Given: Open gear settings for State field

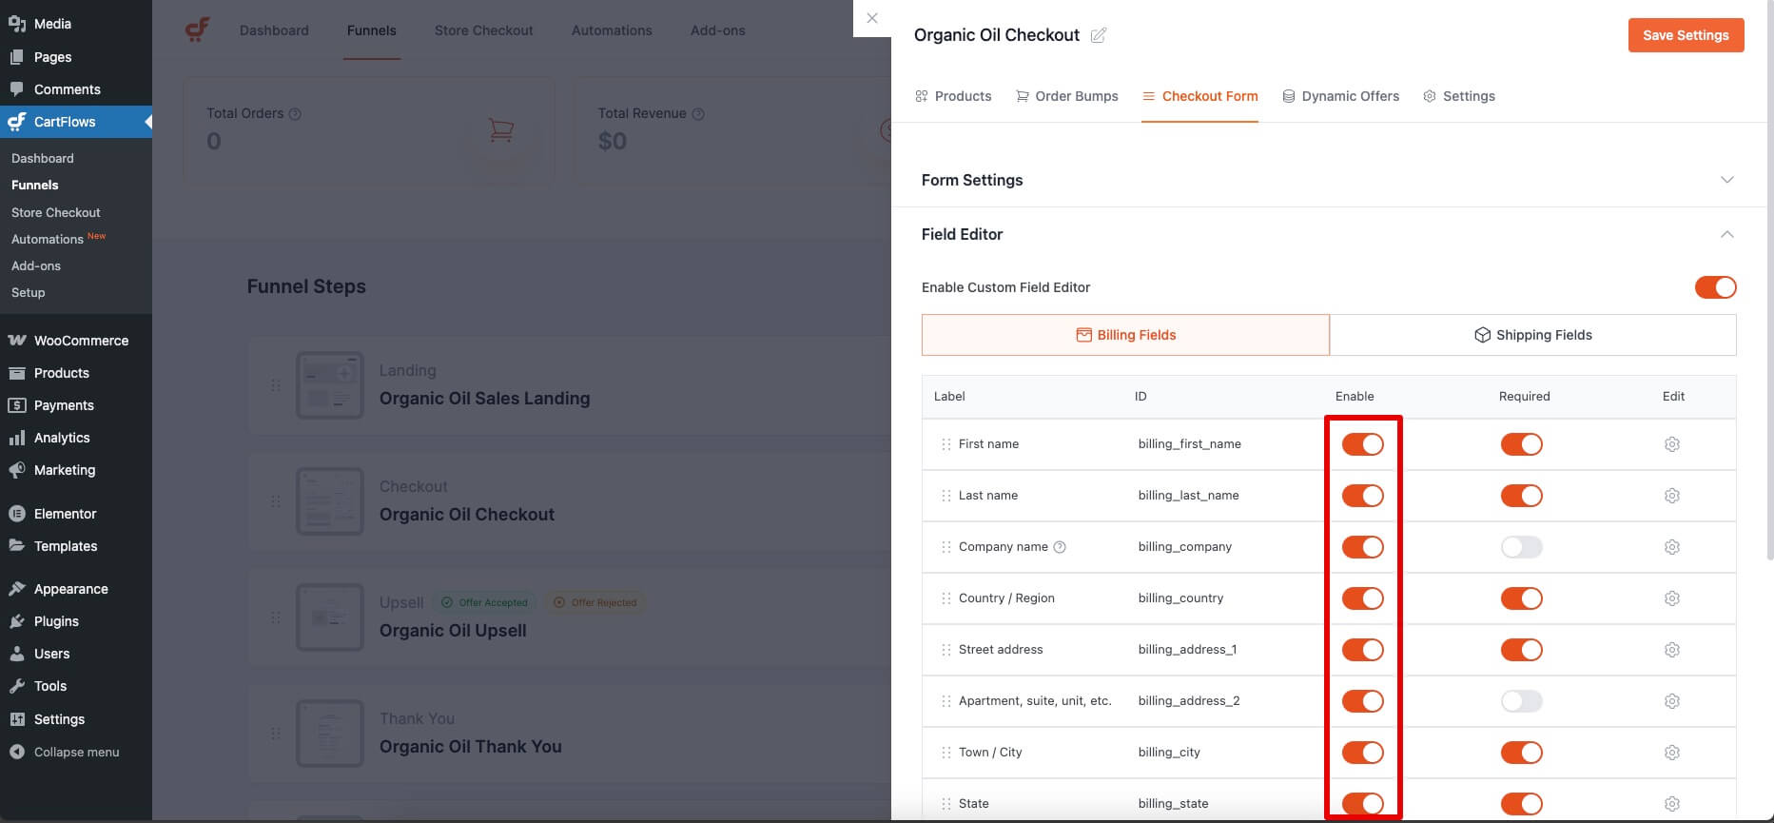Looking at the screenshot, I should pyautogui.click(x=1672, y=804).
